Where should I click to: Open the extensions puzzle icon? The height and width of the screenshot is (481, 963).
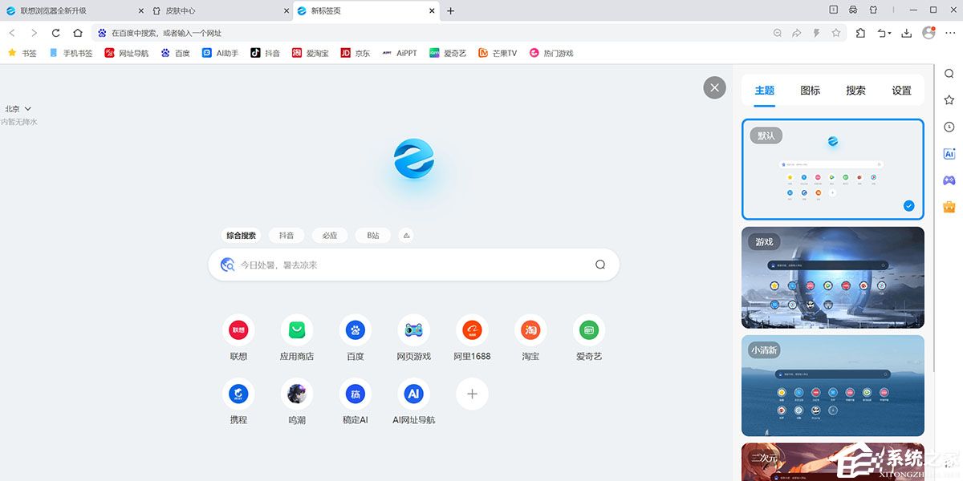pyautogui.click(x=860, y=33)
